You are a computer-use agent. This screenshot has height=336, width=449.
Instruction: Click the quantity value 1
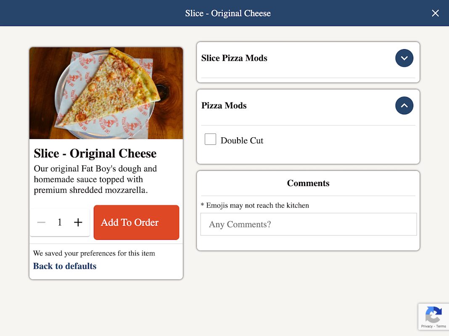click(x=60, y=223)
